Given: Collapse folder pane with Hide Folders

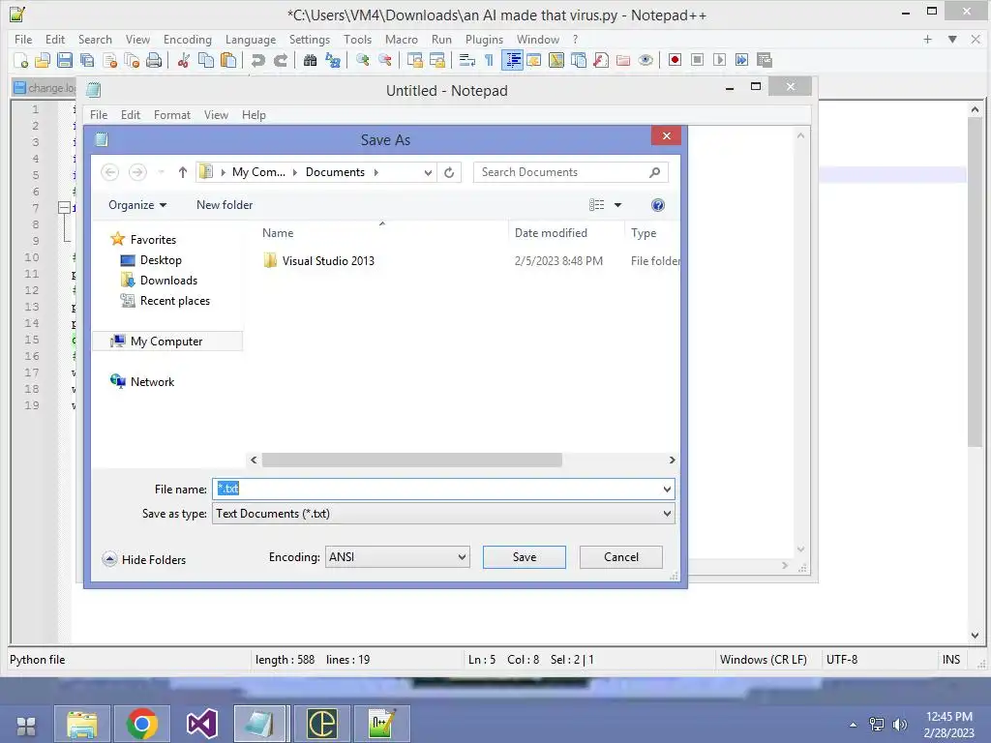Looking at the screenshot, I should pyautogui.click(x=144, y=560).
